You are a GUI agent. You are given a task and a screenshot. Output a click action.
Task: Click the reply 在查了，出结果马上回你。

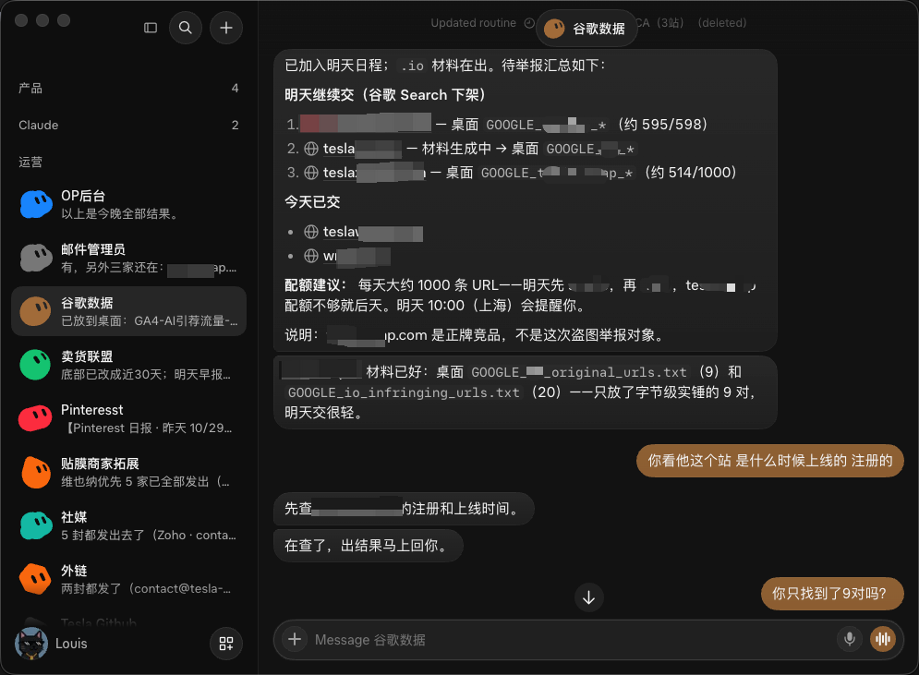(369, 546)
